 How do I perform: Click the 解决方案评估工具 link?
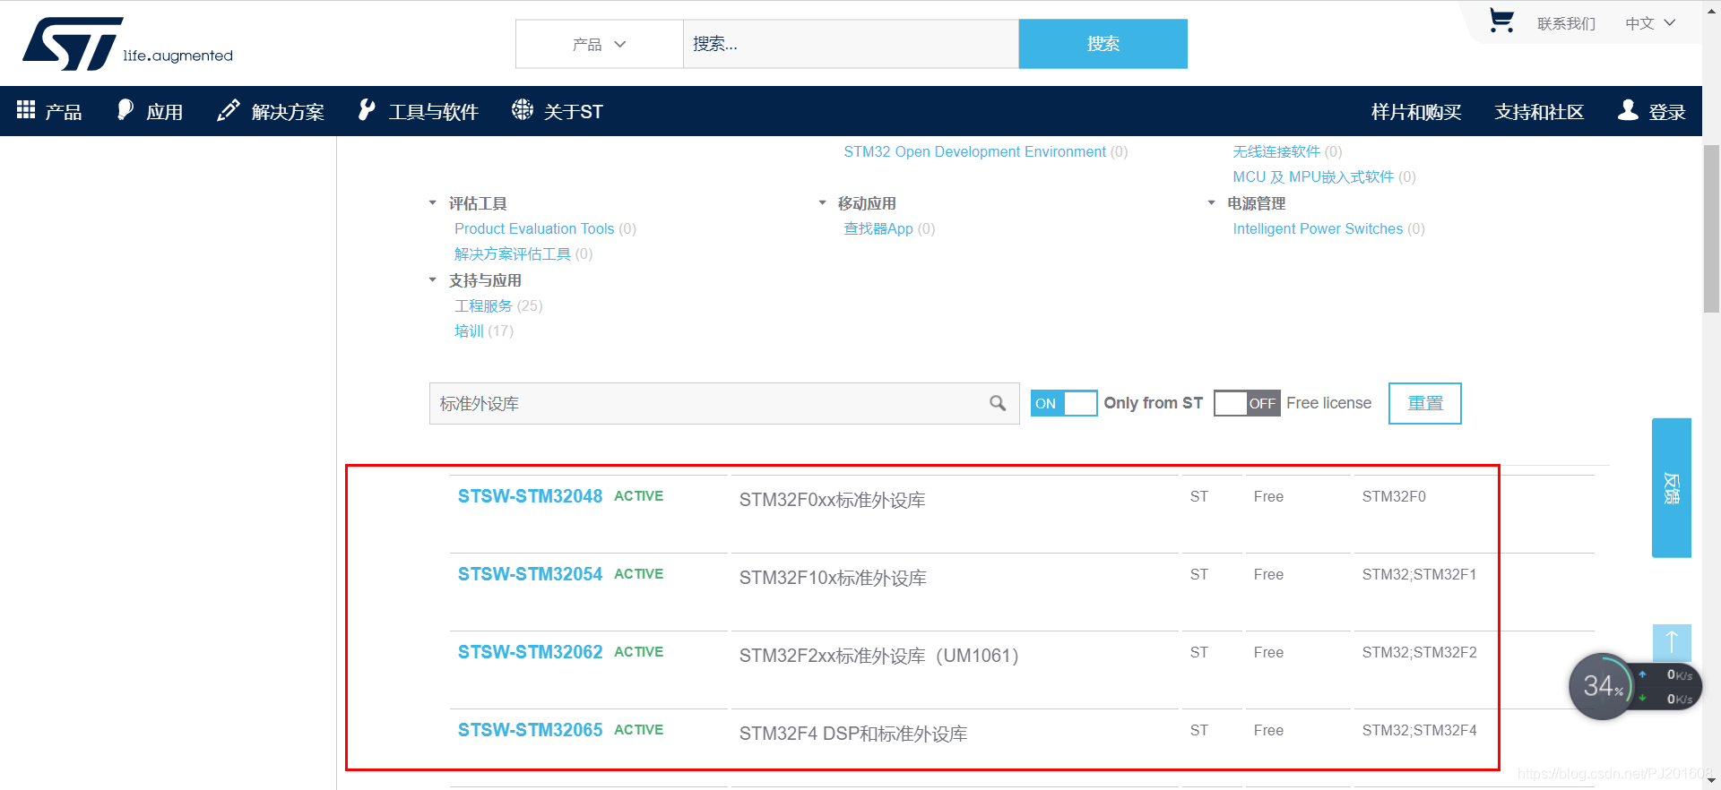[x=513, y=253]
